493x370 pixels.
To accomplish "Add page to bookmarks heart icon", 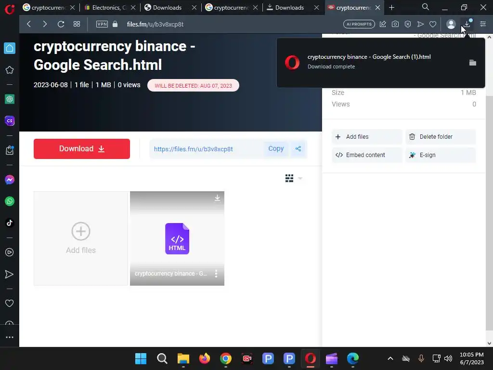I will tap(433, 24).
